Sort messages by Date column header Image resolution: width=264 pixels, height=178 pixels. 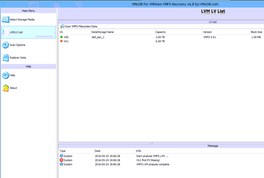[114, 151]
